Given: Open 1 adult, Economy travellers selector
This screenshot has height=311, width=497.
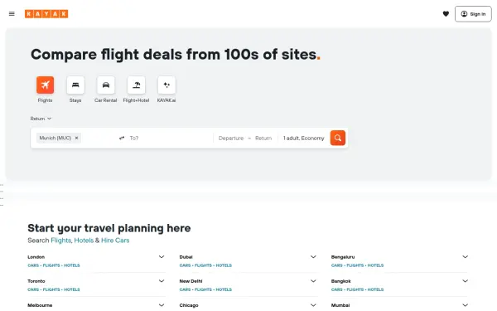Looking at the screenshot, I should [x=304, y=138].
